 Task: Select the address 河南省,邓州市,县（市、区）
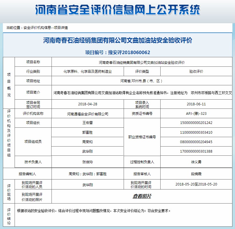click(141, 81)
